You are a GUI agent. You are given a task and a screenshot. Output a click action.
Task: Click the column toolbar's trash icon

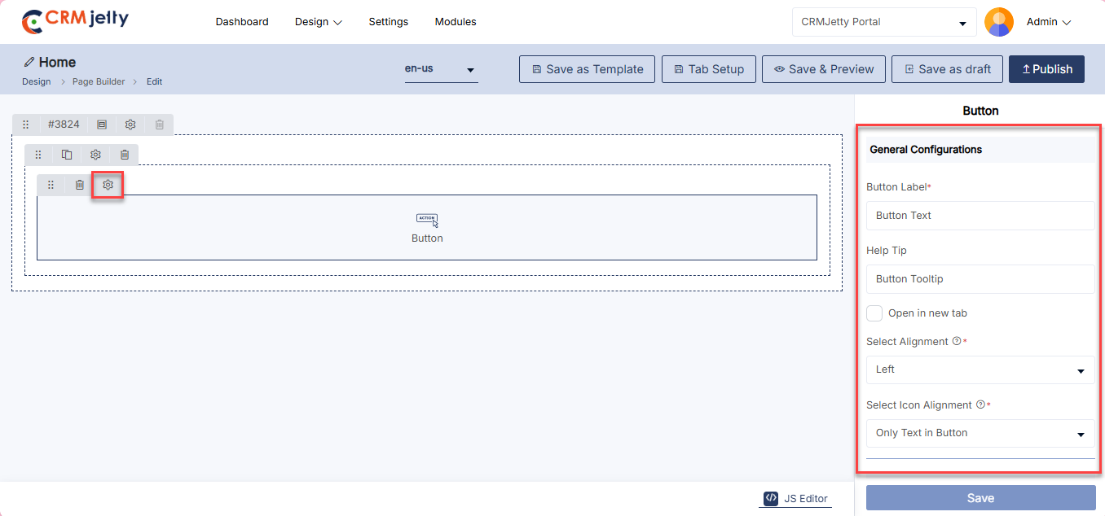pyautogui.click(x=125, y=155)
